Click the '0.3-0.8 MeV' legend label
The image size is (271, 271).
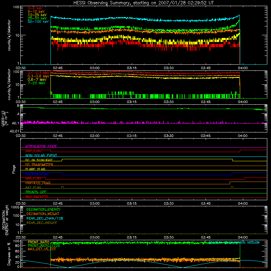click(x=39, y=76)
